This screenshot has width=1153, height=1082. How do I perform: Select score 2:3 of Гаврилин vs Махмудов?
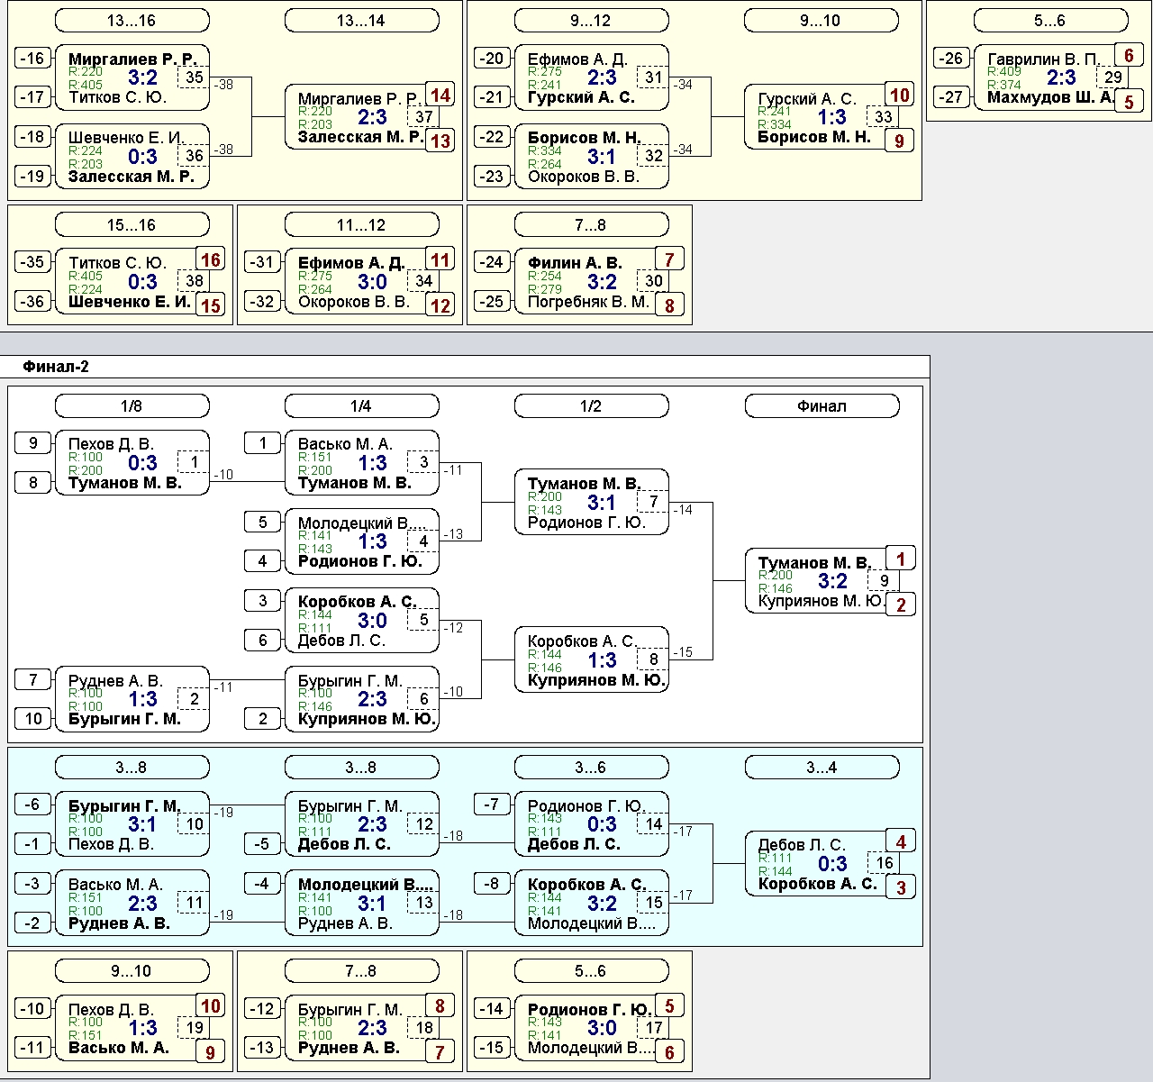click(x=1061, y=77)
